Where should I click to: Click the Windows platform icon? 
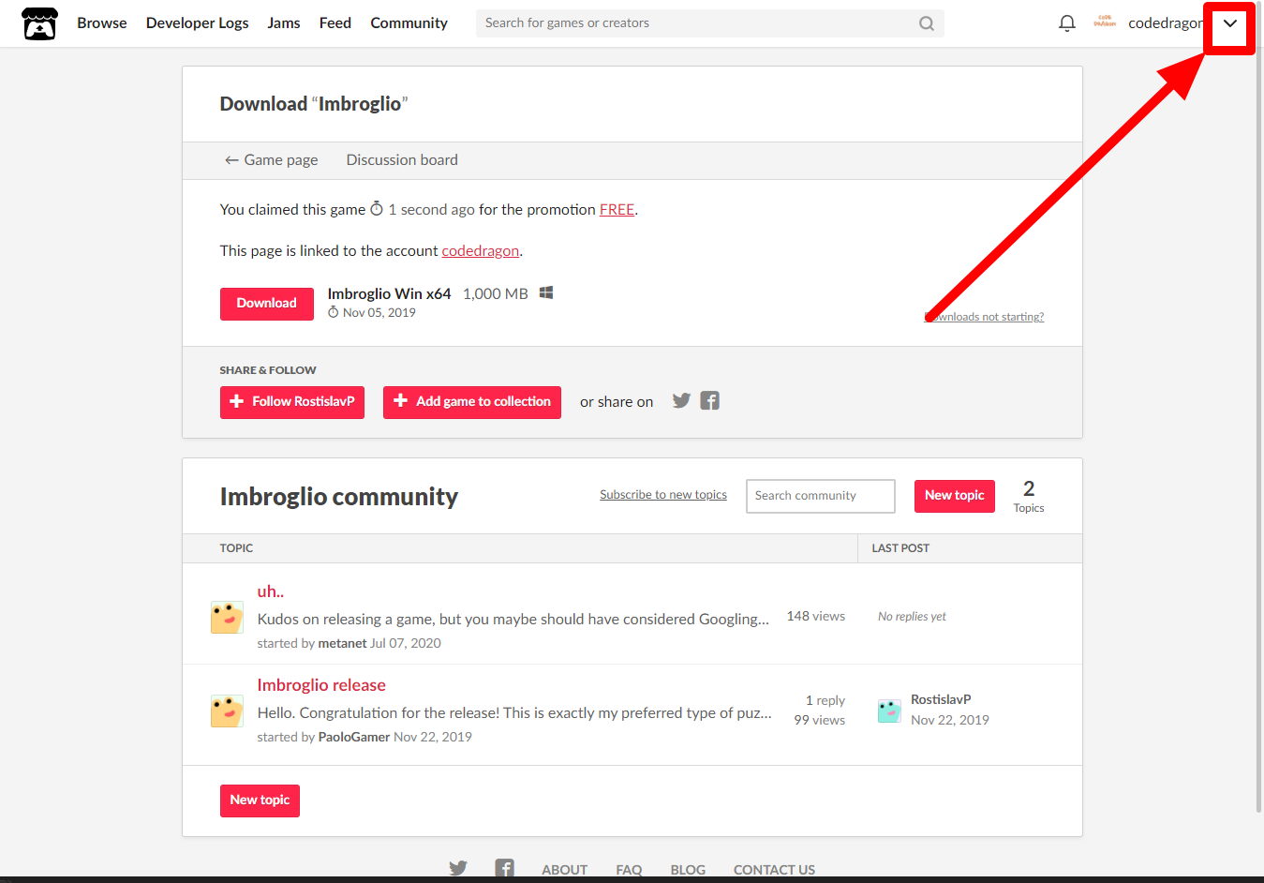[546, 292]
